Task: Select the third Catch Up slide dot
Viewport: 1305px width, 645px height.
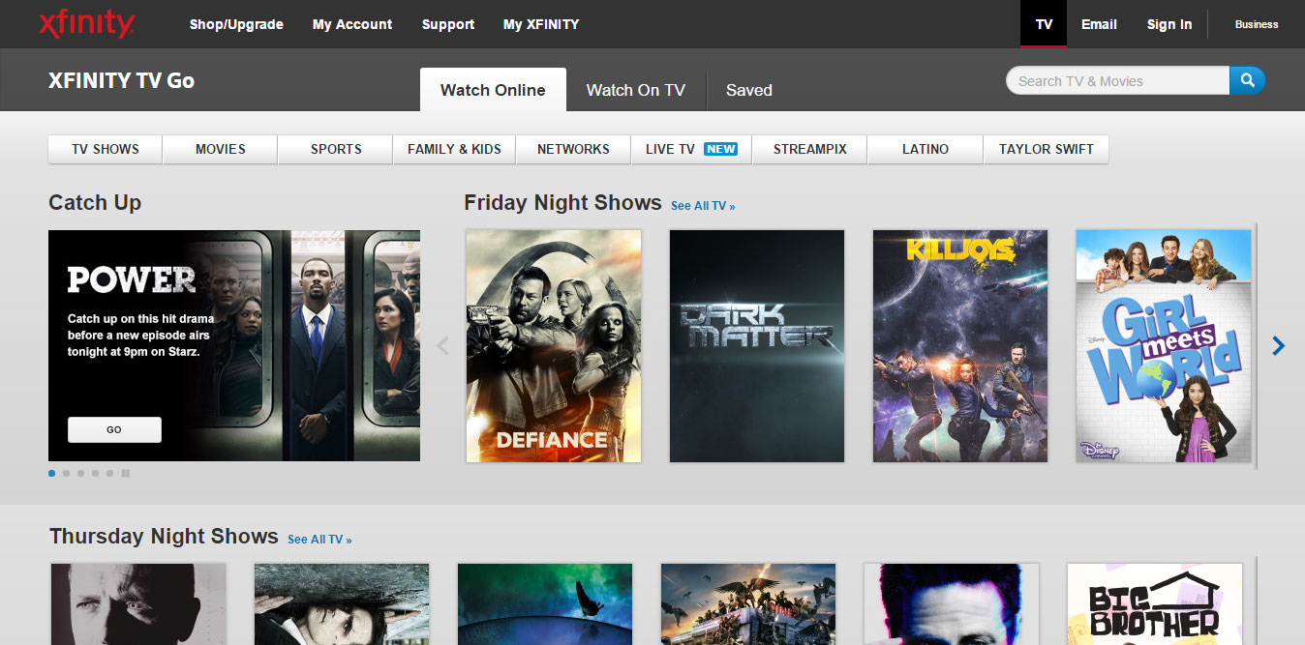Action: 80,474
